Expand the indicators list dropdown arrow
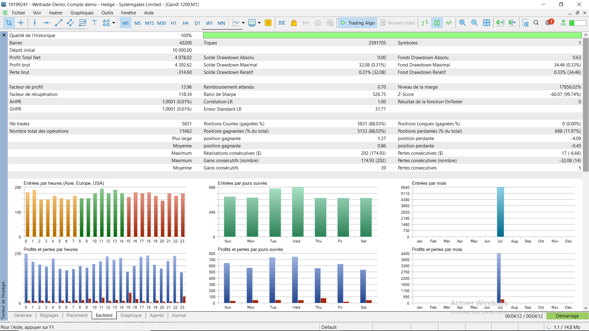The width and height of the screenshot is (589, 331). [x=243, y=23]
